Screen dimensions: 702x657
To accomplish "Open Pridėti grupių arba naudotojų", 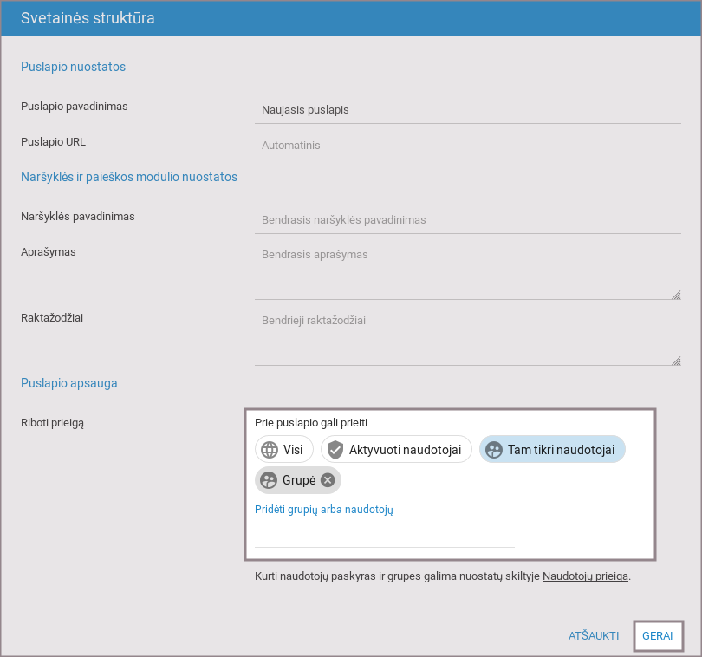I will click(x=324, y=510).
